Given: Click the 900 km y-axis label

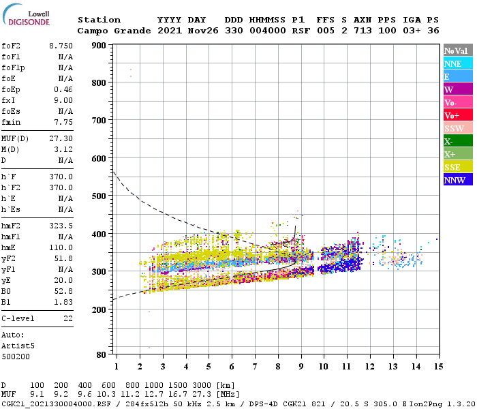Looking at the screenshot, I should click(99, 46).
